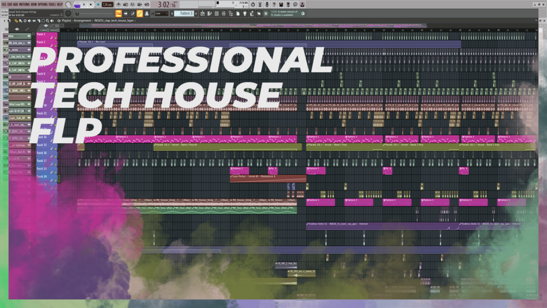
Task: Toggle pattern/song mode button
Action: (x=77, y=5)
